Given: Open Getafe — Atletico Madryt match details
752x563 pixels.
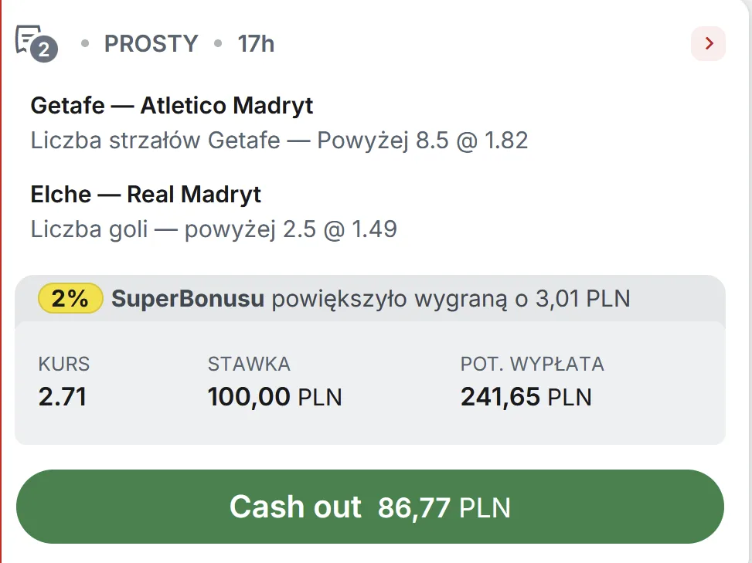Looking at the screenshot, I should (x=171, y=106).
